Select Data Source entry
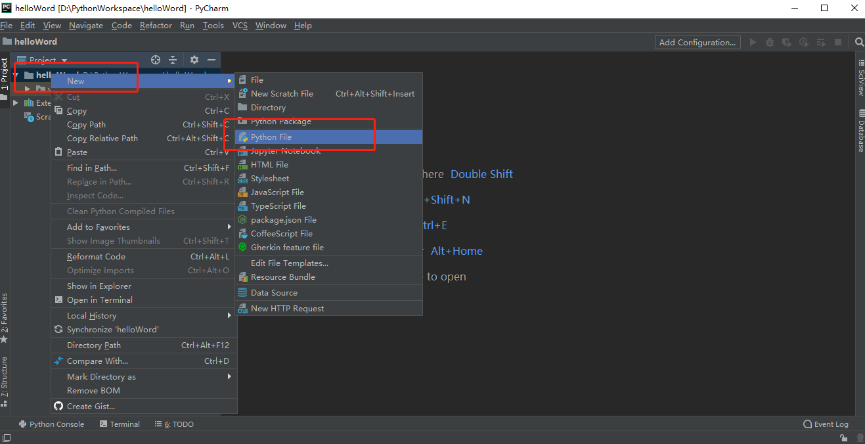 [329, 292]
